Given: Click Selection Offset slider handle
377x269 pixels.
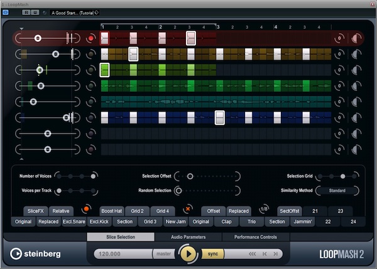Looking at the screenshot, I should (x=190, y=176).
